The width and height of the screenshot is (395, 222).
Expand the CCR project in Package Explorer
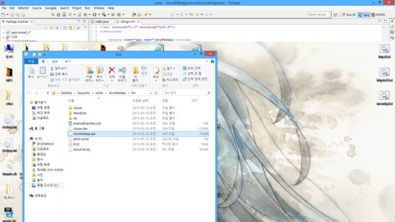pyautogui.click(x=3, y=37)
